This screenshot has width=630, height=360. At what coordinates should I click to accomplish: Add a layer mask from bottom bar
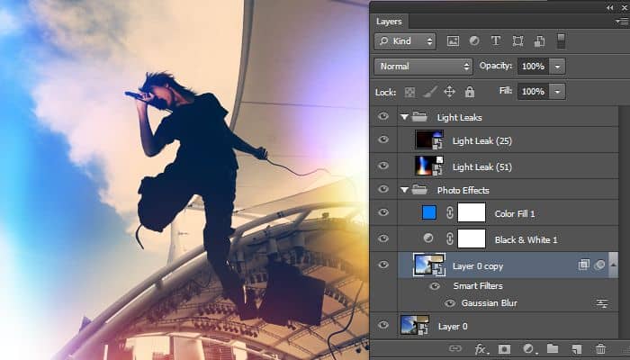click(x=505, y=348)
